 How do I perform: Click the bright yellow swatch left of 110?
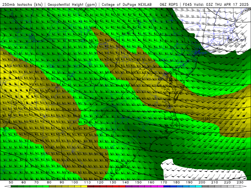[x=84, y=186]
